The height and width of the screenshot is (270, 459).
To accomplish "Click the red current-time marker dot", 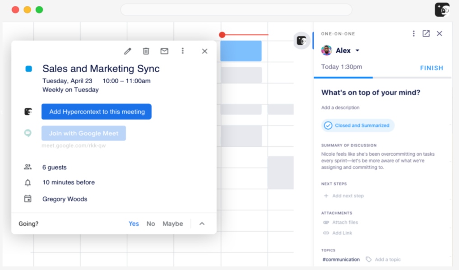I will pos(222,35).
